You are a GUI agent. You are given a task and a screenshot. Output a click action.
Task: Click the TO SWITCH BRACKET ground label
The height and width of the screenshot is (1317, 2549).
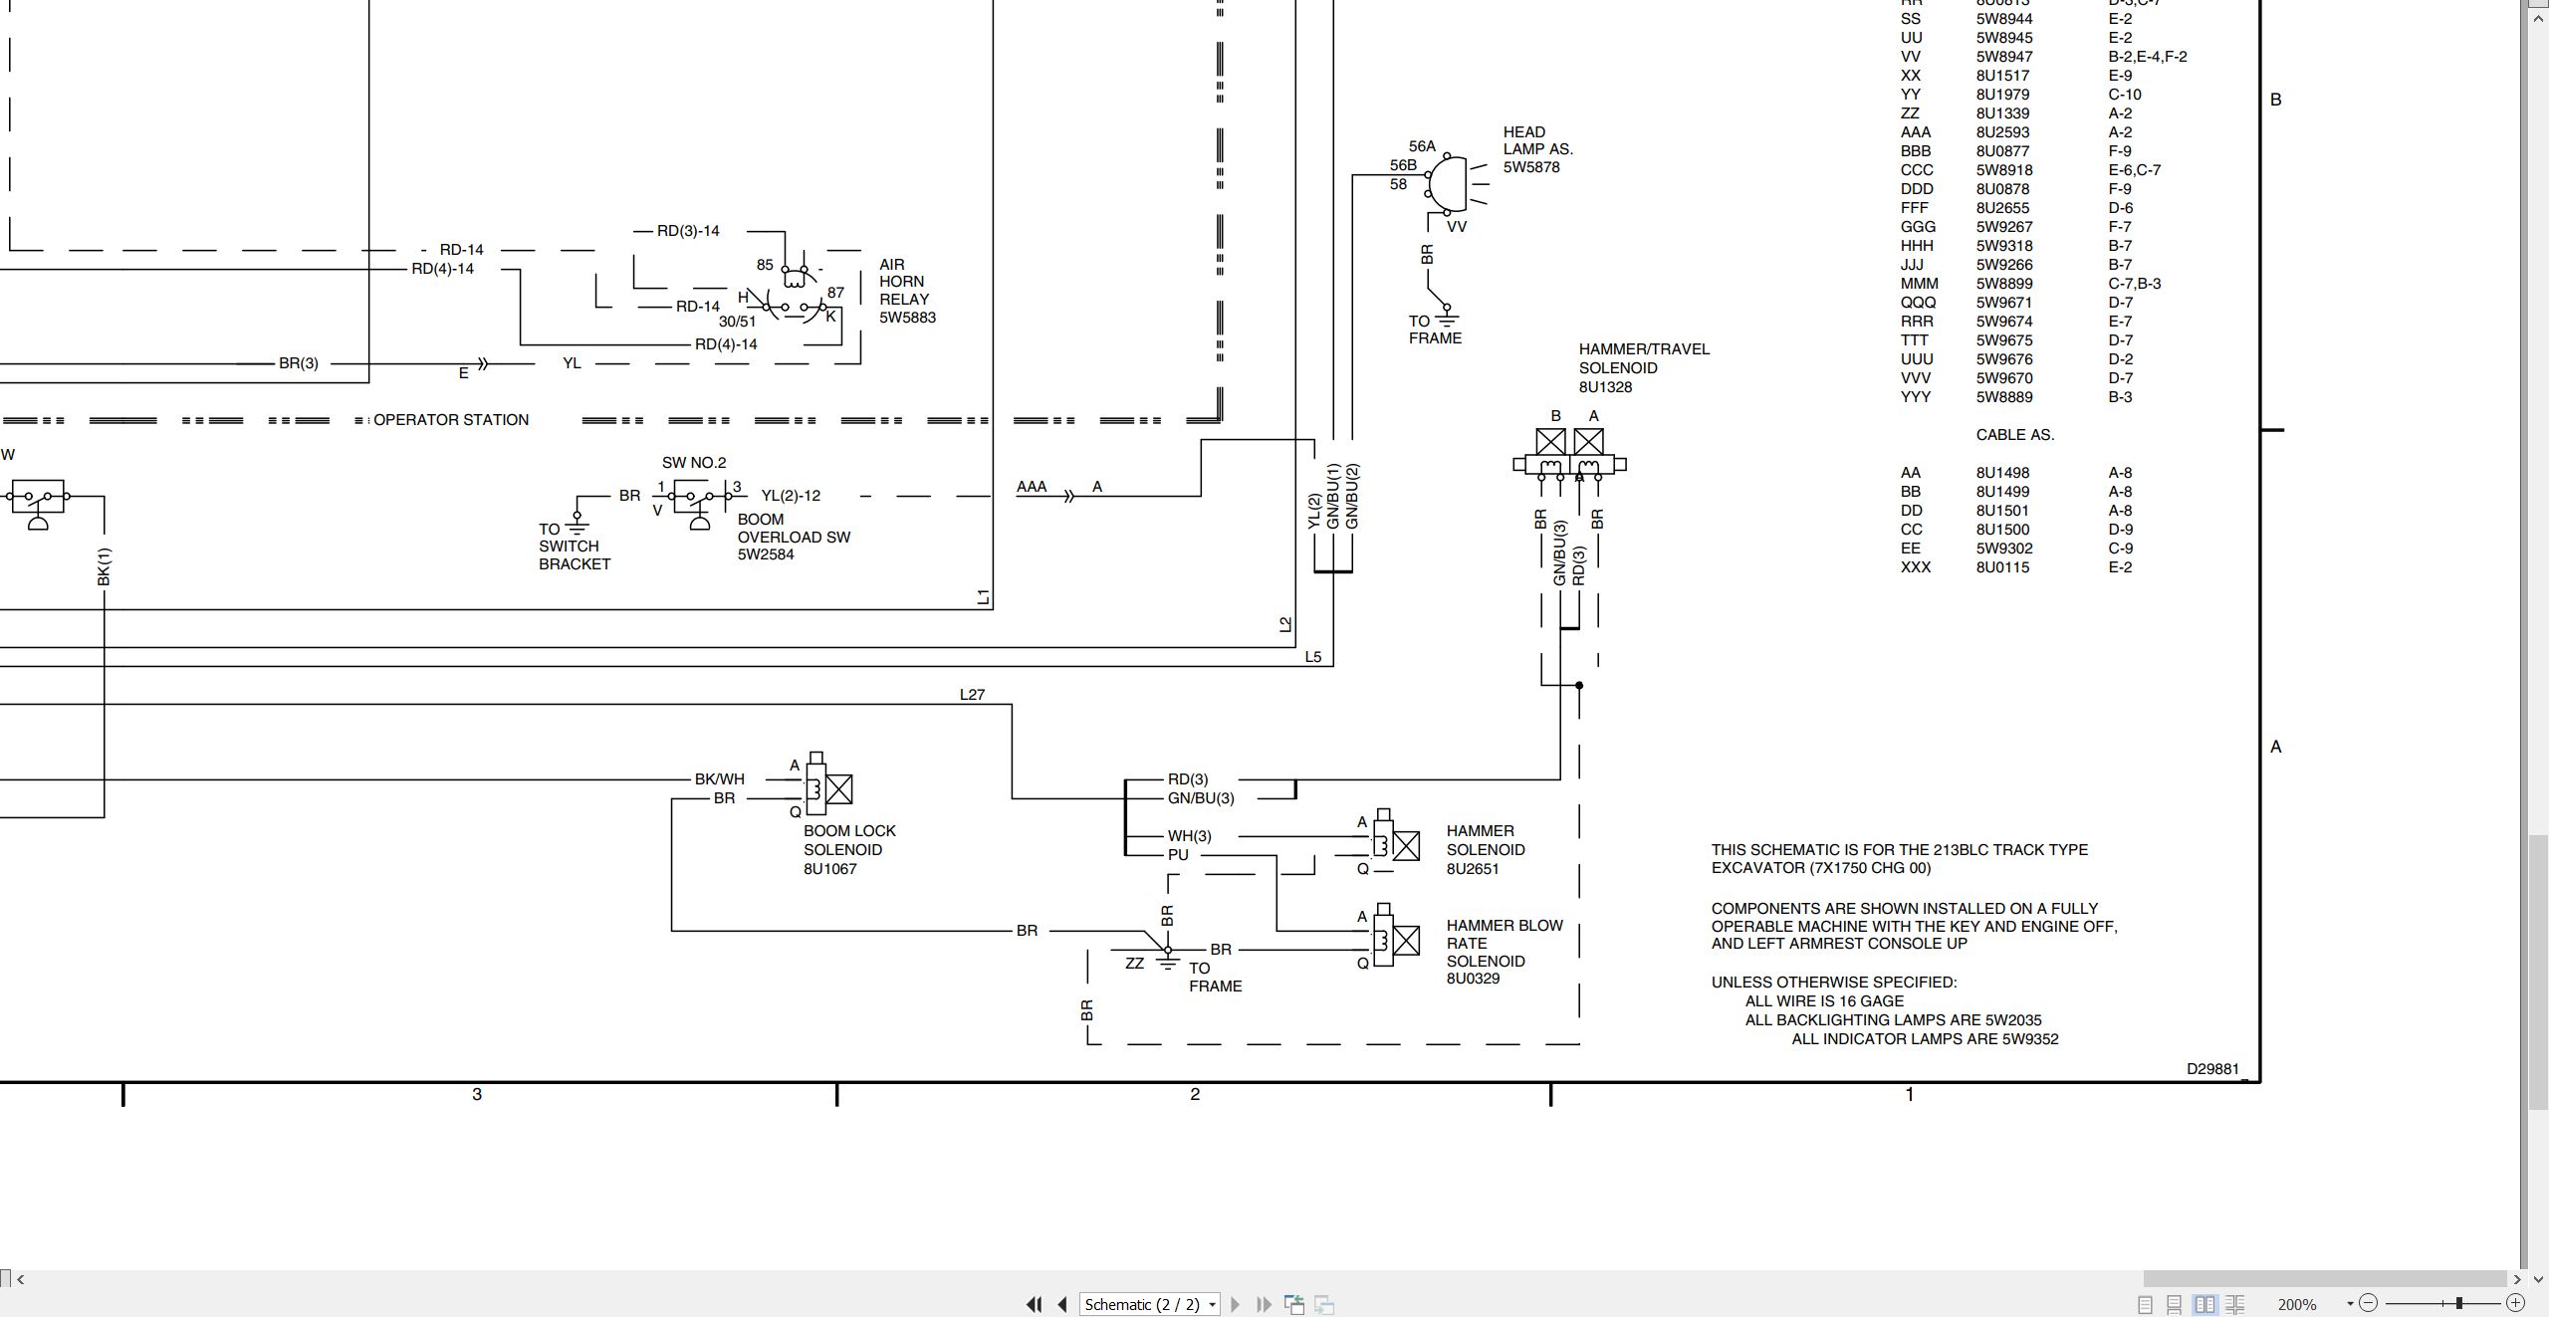(575, 547)
